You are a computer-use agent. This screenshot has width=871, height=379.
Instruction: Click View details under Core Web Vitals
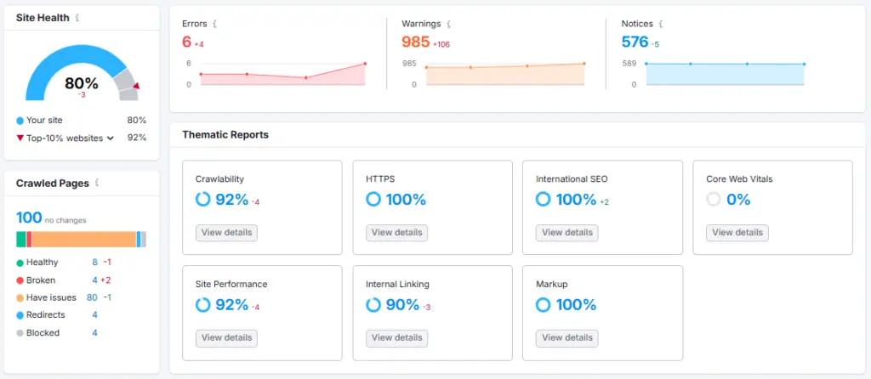point(737,233)
